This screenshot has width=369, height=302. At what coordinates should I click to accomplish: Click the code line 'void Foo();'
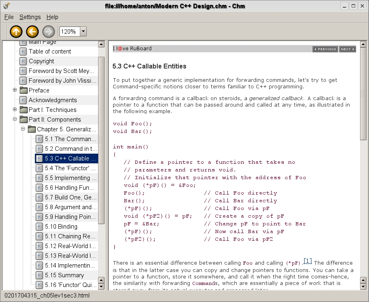click(x=133, y=124)
